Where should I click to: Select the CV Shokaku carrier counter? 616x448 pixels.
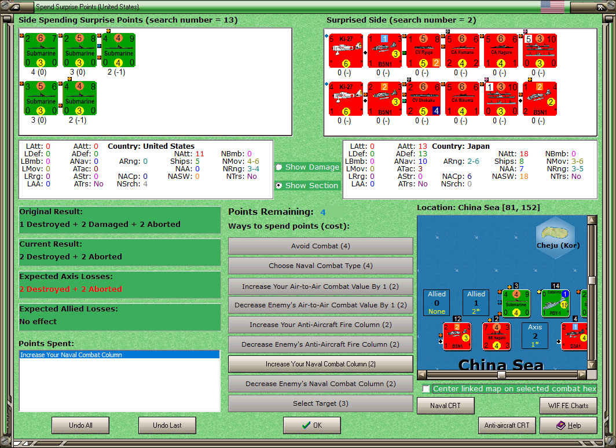(x=424, y=98)
